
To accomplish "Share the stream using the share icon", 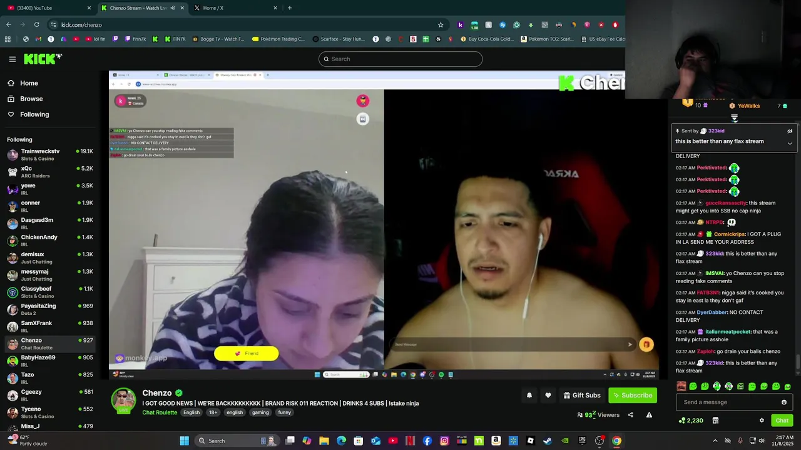I will click(x=630, y=414).
